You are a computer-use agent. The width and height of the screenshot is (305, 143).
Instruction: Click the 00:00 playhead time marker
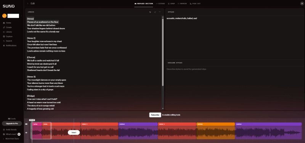pyautogui.click(x=32, y=120)
